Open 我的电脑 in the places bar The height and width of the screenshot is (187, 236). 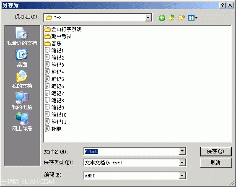(22, 101)
